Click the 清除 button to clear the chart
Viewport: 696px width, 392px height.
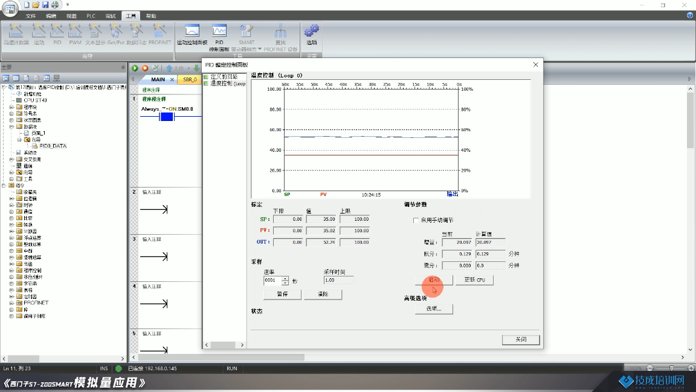[x=323, y=294]
